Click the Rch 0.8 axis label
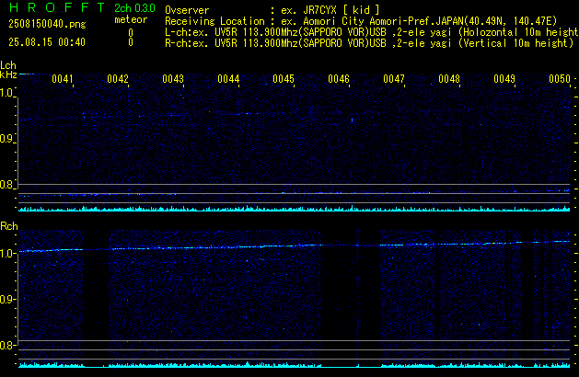The height and width of the screenshot is (377, 579). [6, 346]
